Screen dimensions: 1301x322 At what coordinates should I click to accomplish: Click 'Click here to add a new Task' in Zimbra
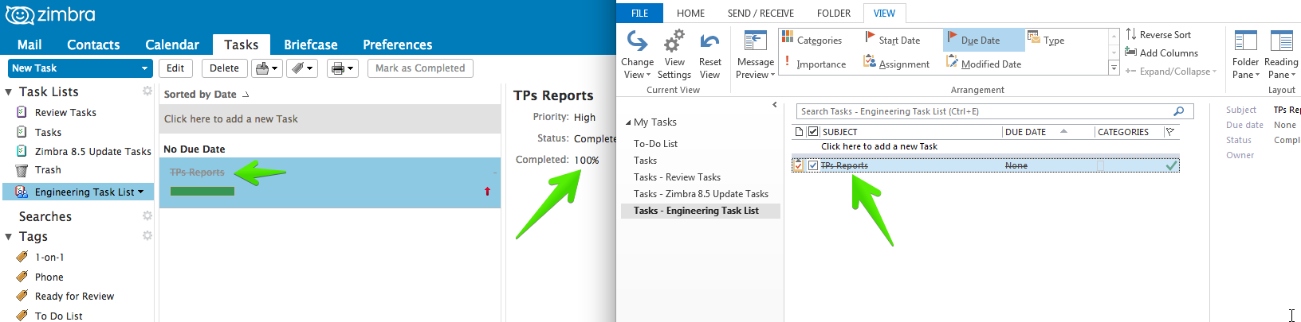pos(329,118)
